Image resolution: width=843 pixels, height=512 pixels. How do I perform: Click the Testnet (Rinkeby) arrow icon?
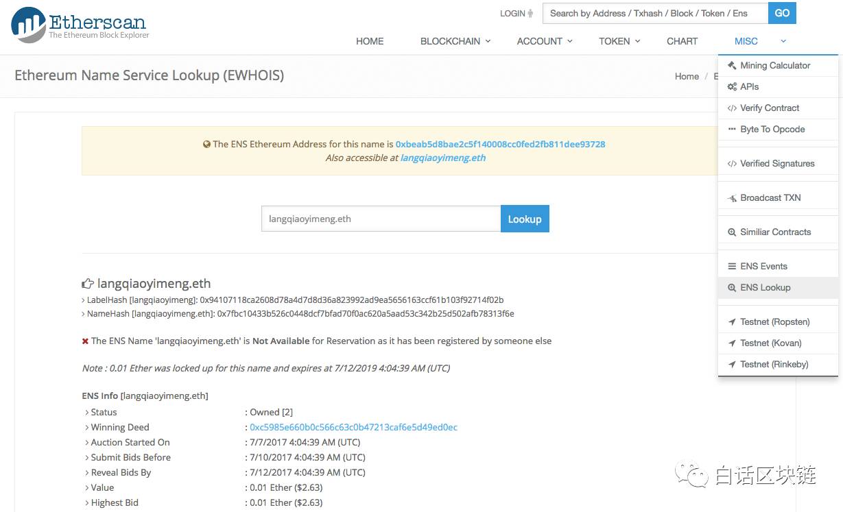pos(732,365)
